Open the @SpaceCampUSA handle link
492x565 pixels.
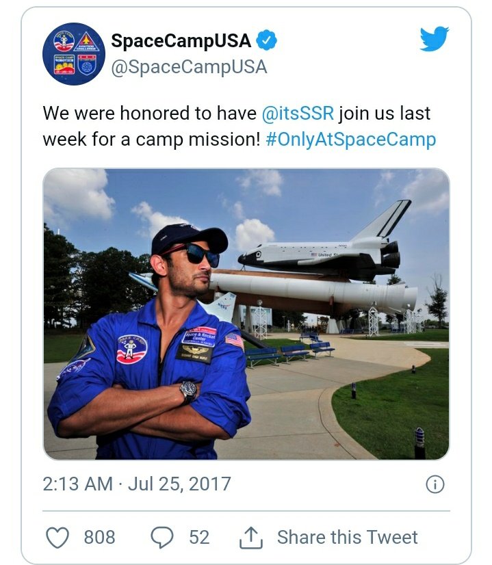click(190, 67)
